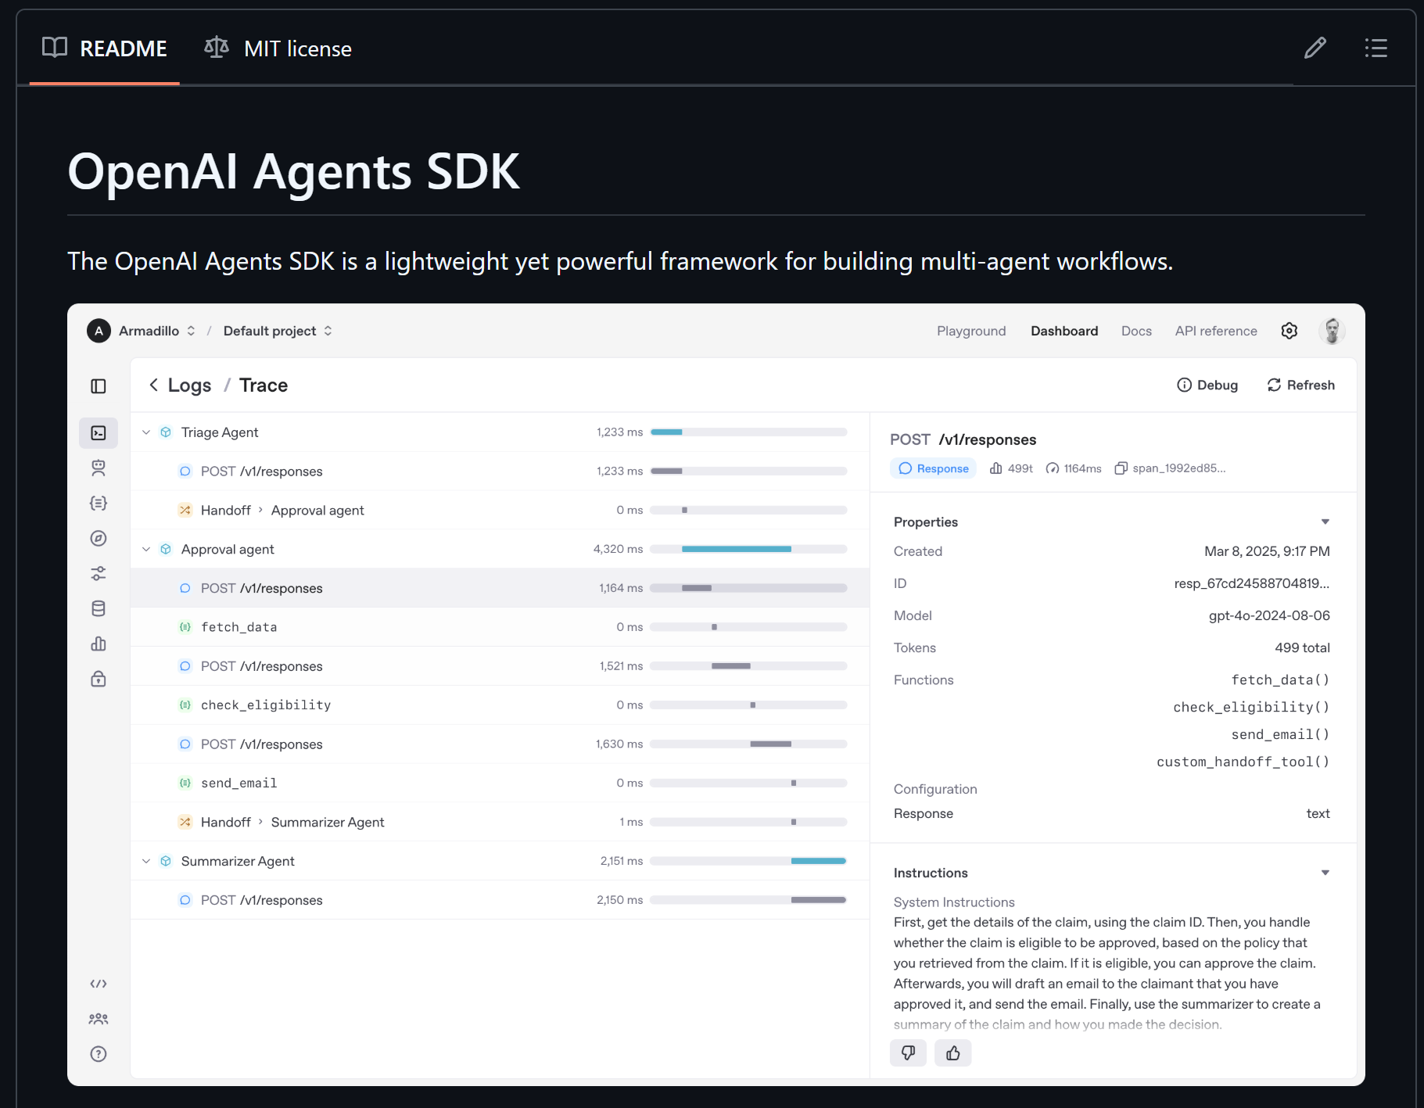Switch to the MIT license tab
This screenshot has width=1424, height=1108.
(278, 48)
